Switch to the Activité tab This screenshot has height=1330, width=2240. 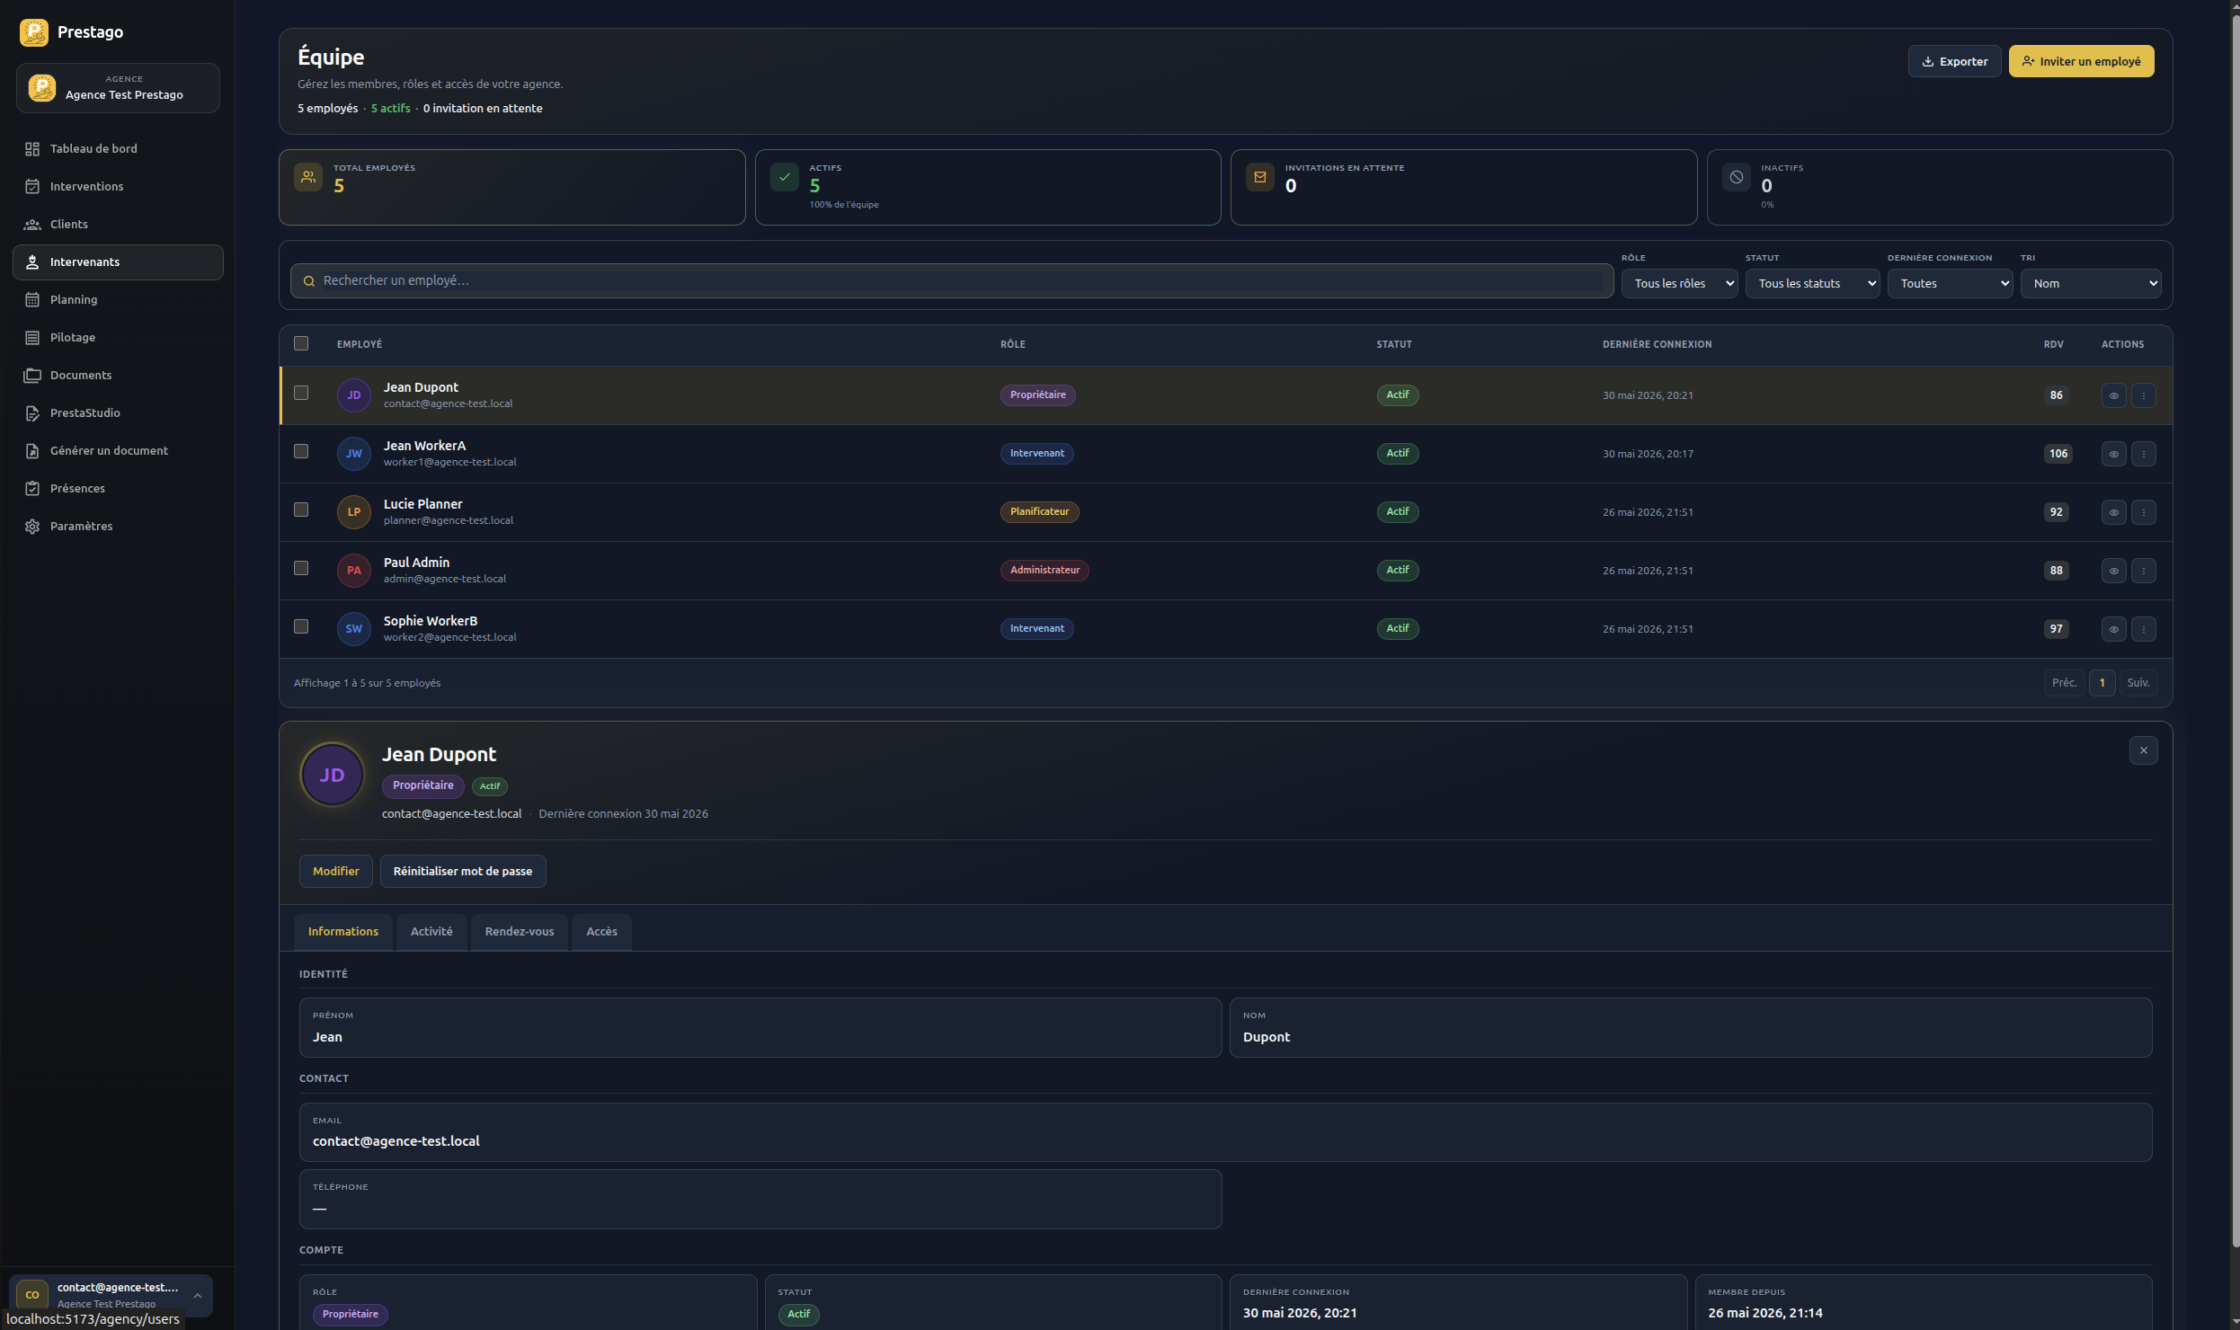tap(431, 932)
